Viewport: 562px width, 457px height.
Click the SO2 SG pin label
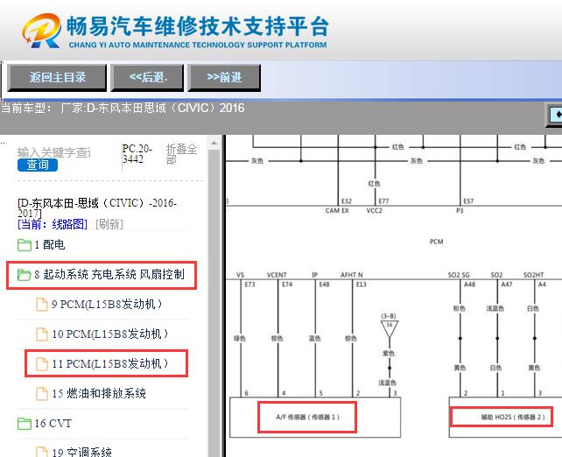coord(459,275)
